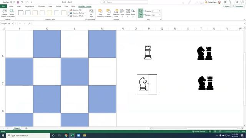Open the Graphics Effects dropdown
This screenshot has width=246, height=138.
click(78, 16)
